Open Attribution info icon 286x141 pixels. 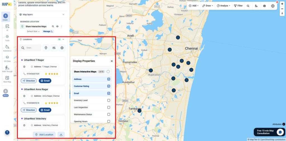(284, 124)
